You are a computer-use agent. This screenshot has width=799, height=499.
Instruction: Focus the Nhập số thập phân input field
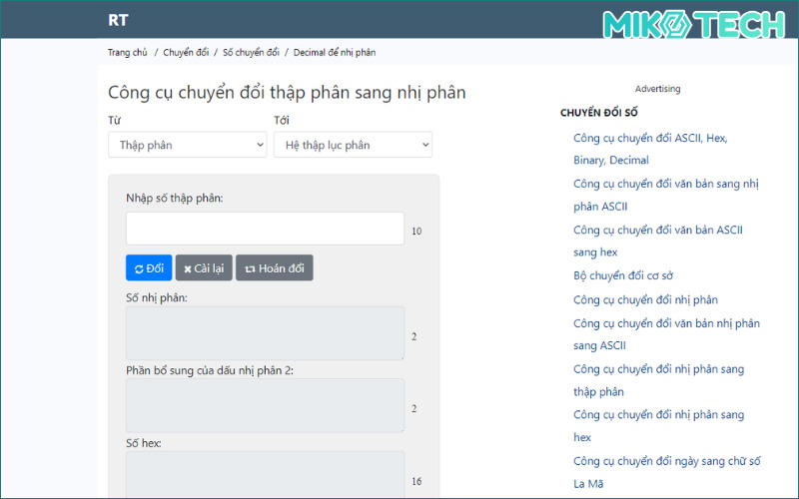(265, 229)
